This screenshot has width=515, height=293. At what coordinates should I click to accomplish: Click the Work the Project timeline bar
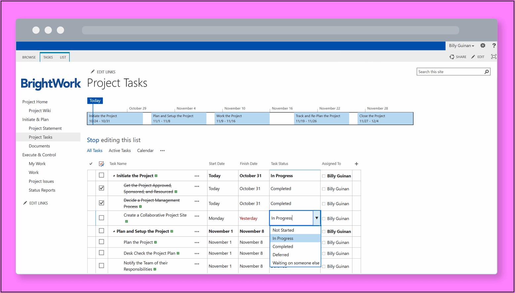coord(242,118)
